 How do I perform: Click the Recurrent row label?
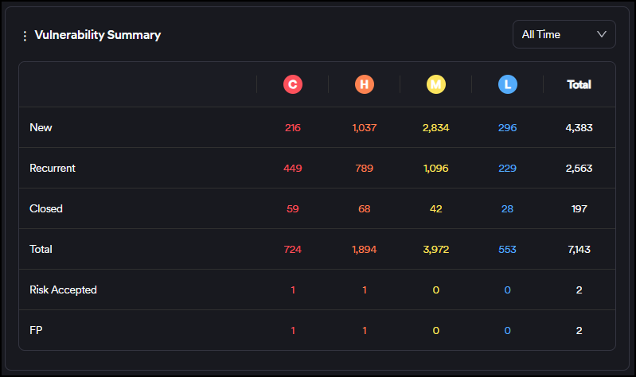point(53,168)
